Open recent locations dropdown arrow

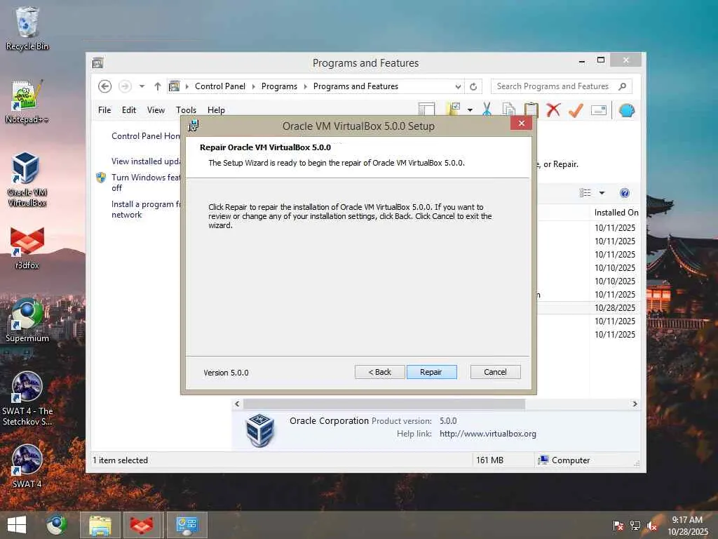142,86
